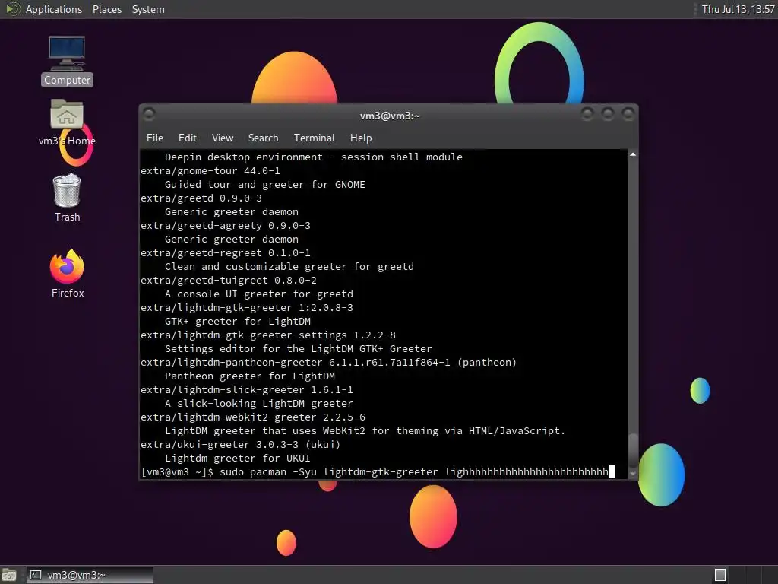Click the show desktop icon in bottom panel
The image size is (778, 584).
point(9,575)
